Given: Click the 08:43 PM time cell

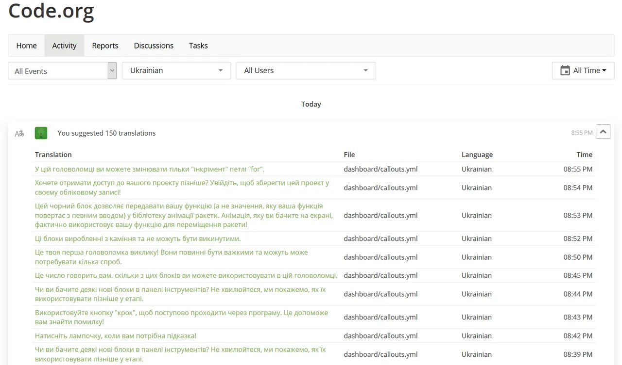Looking at the screenshot, I should click(x=578, y=317).
